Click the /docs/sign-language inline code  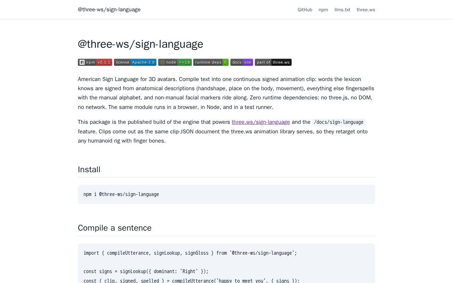click(339, 122)
